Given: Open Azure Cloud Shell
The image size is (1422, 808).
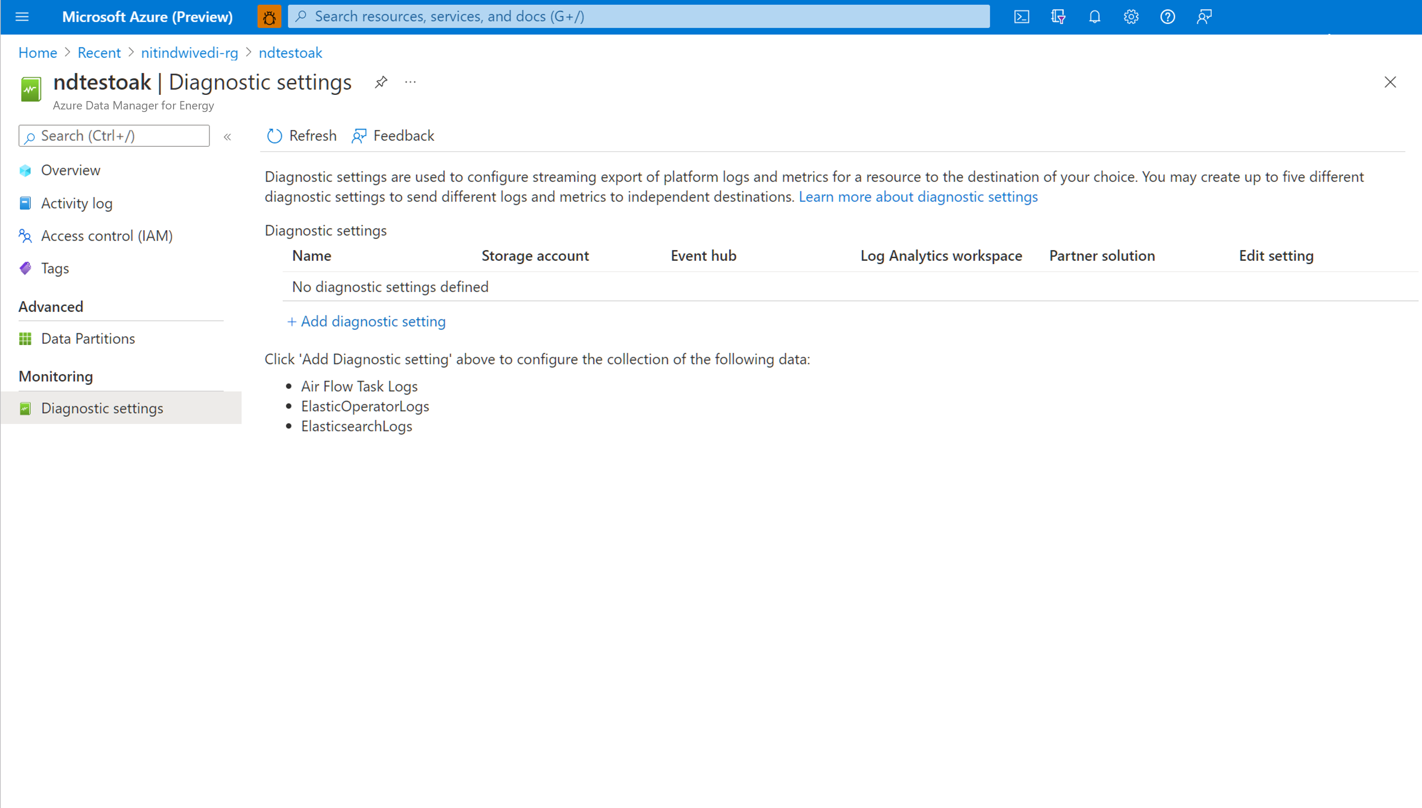Looking at the screenshot, I should click(1022, 17).
